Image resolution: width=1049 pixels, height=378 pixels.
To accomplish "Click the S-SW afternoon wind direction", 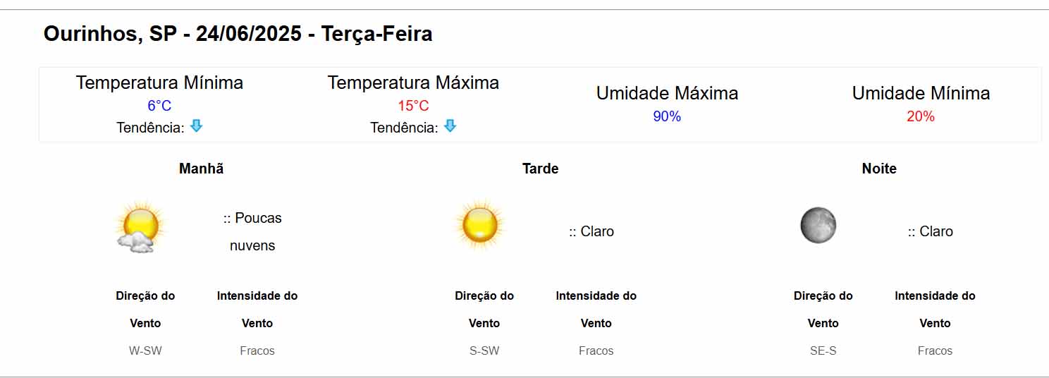I will 484,350.
